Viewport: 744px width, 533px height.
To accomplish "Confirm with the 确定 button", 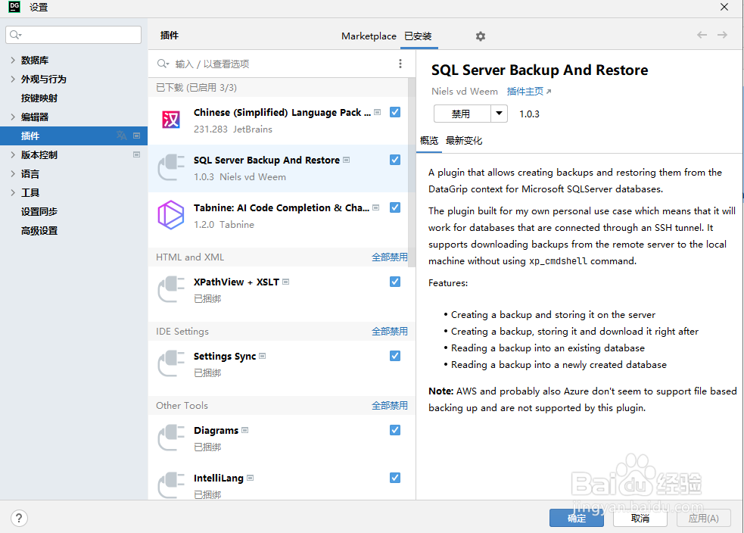I will click(x=577, y=519).
